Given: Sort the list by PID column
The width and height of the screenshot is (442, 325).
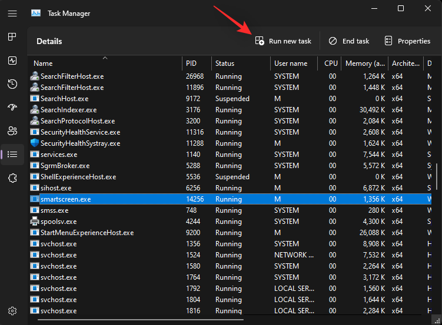Looking at the screenshot, I should 191,63.
